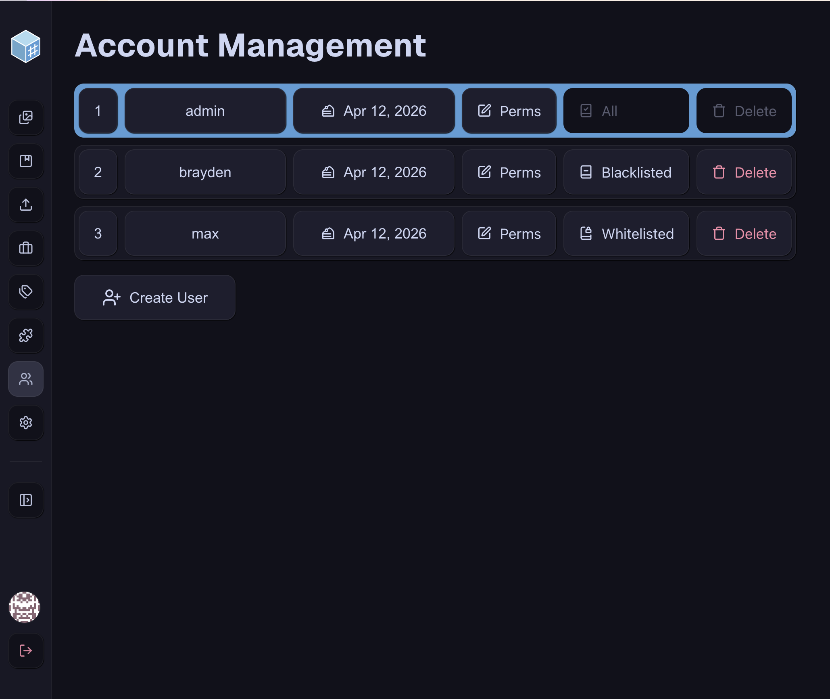Delete the brayden account

[x=744, y=172]
